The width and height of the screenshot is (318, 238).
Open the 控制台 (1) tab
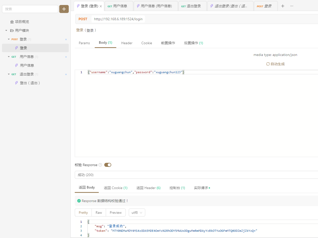click(177, 188)
